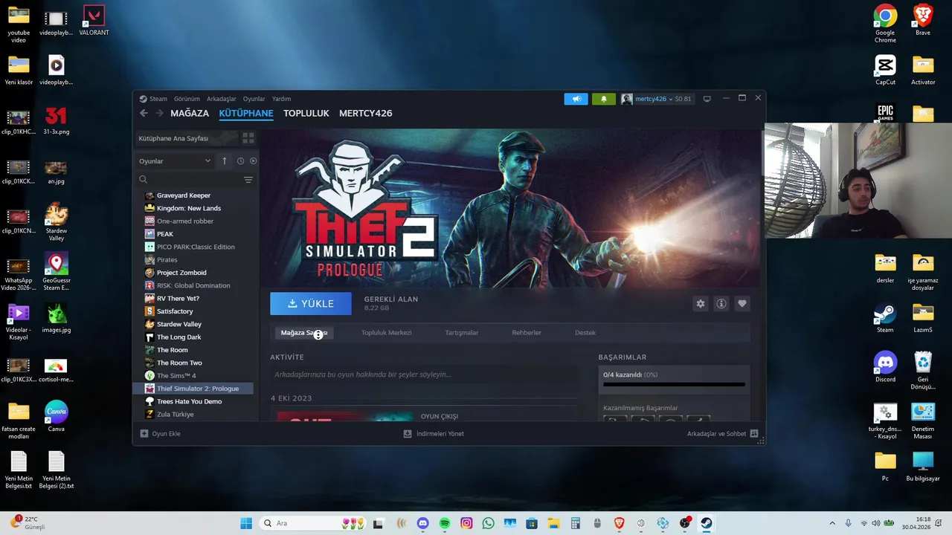Open the Steam announcements megaphone icon
Image resolution: width=952 pixels, height=535 pixels.
coord(576,99)
